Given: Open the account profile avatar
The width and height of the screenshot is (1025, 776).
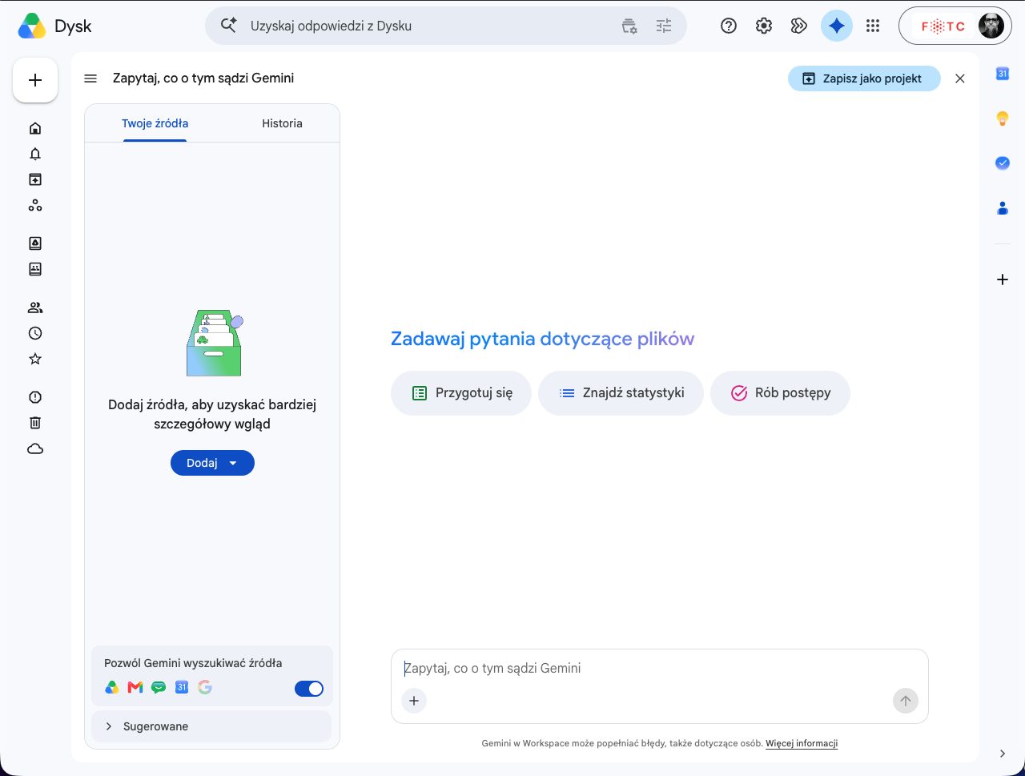Looking at the screenshot, I should [991, 26].
